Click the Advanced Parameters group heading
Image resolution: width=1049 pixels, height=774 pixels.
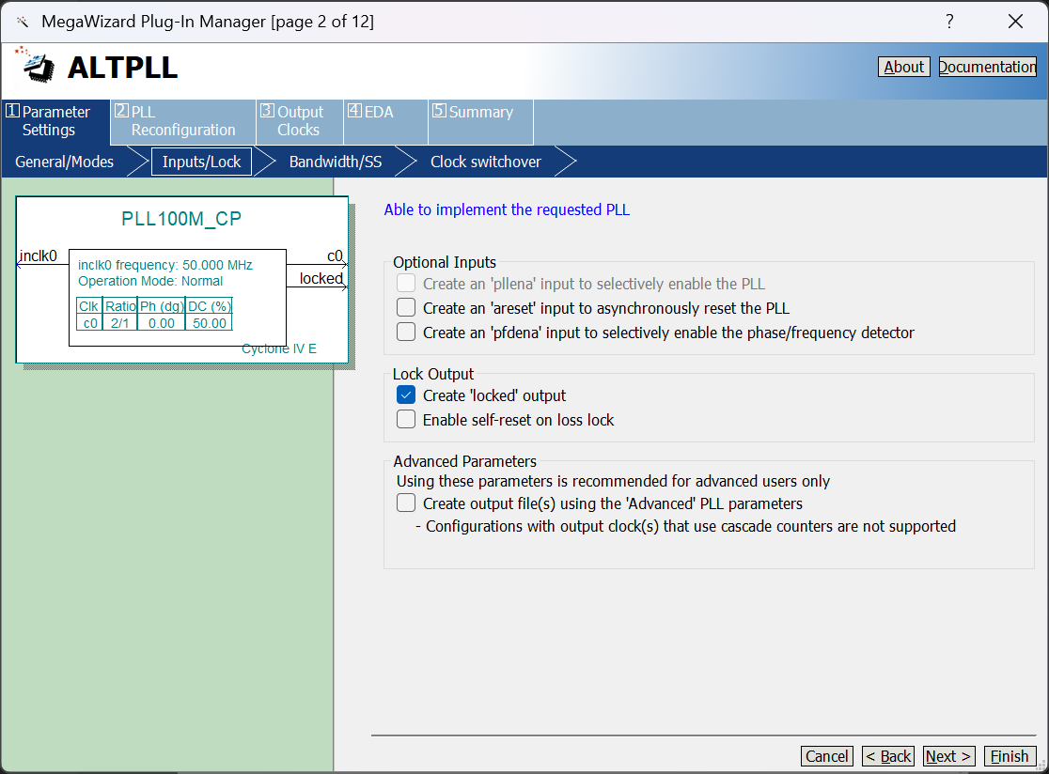[465, 461]
